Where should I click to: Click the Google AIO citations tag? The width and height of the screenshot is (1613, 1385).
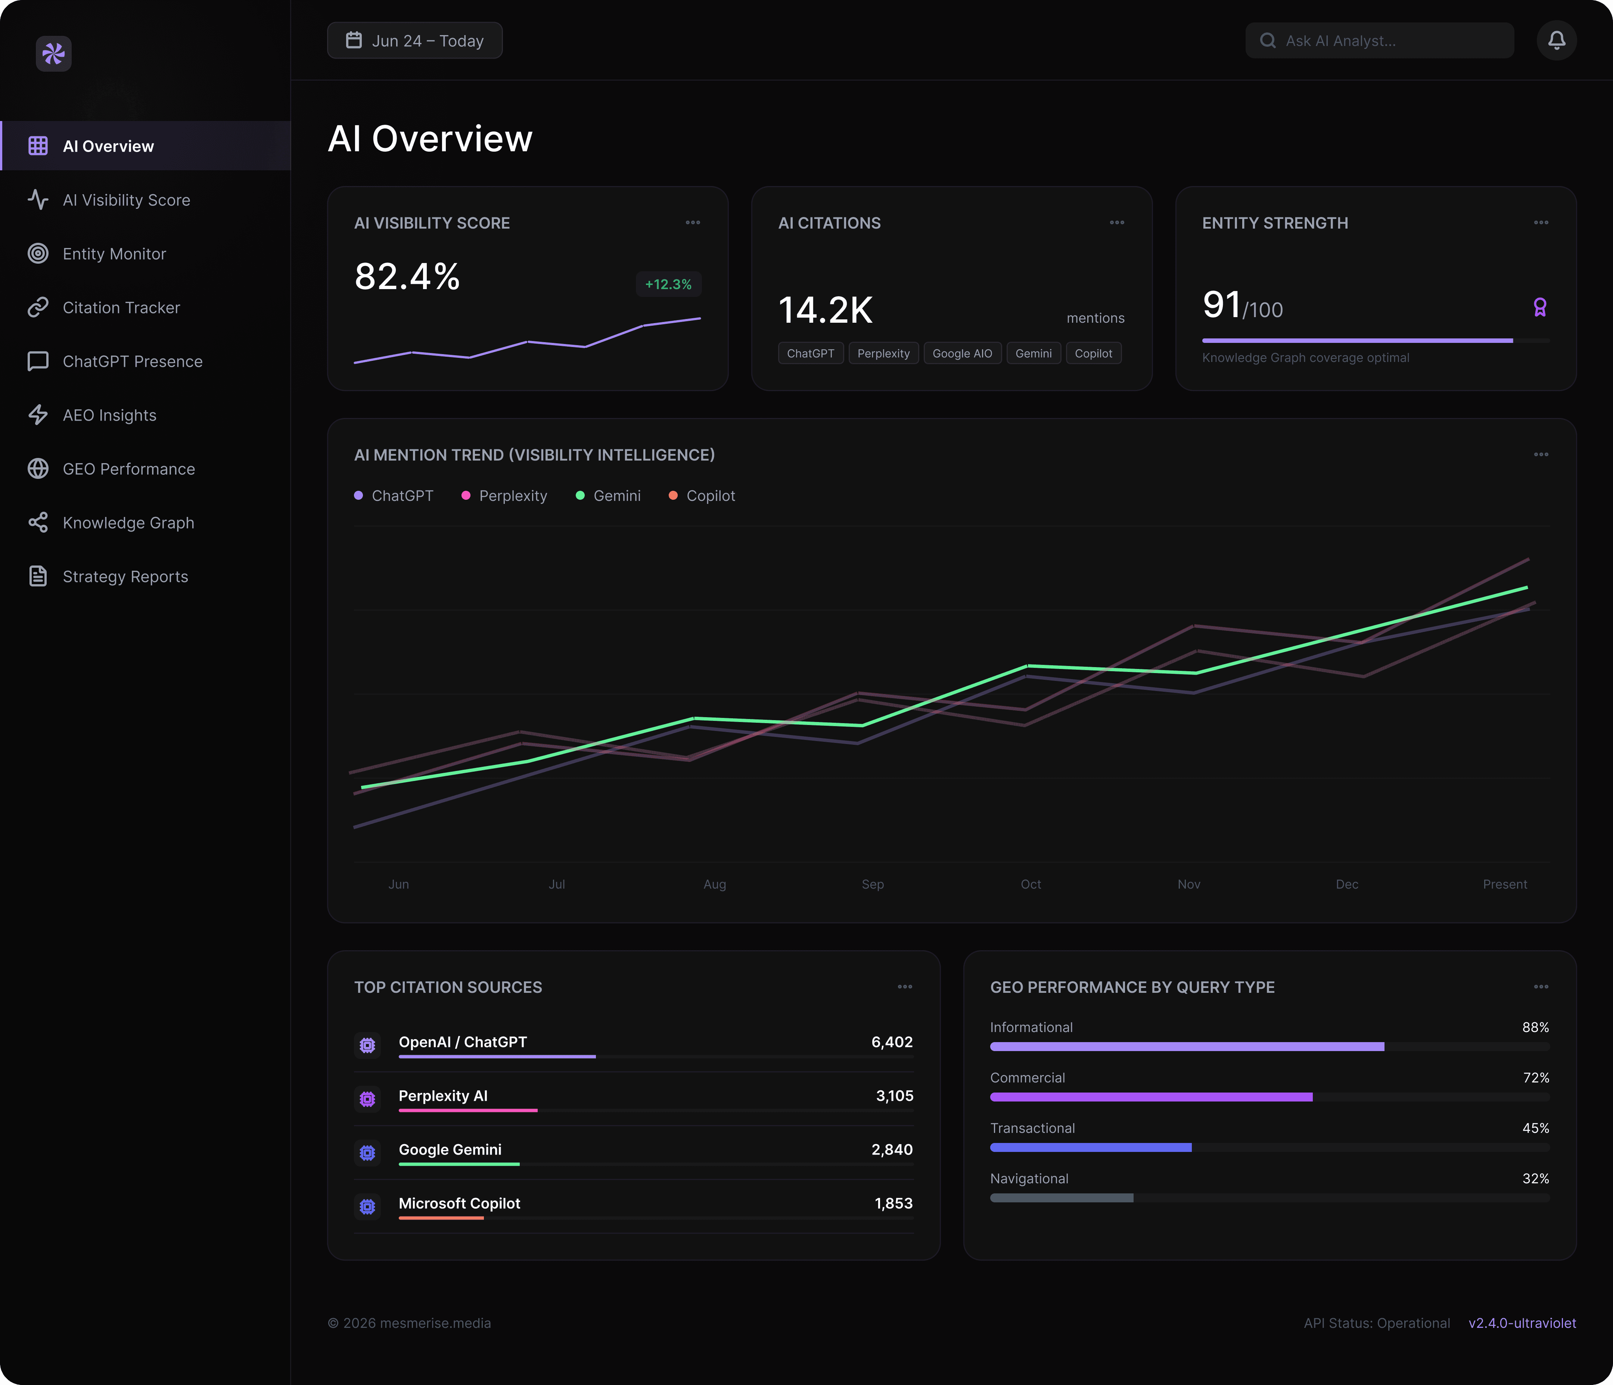coord(962,353)
